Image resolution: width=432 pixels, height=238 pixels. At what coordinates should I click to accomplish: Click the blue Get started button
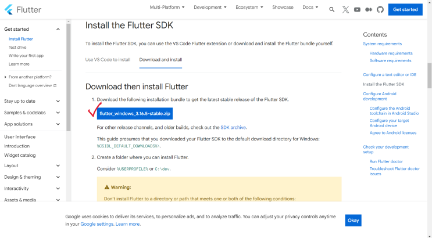pyautogui.click(x=405, y=10)
